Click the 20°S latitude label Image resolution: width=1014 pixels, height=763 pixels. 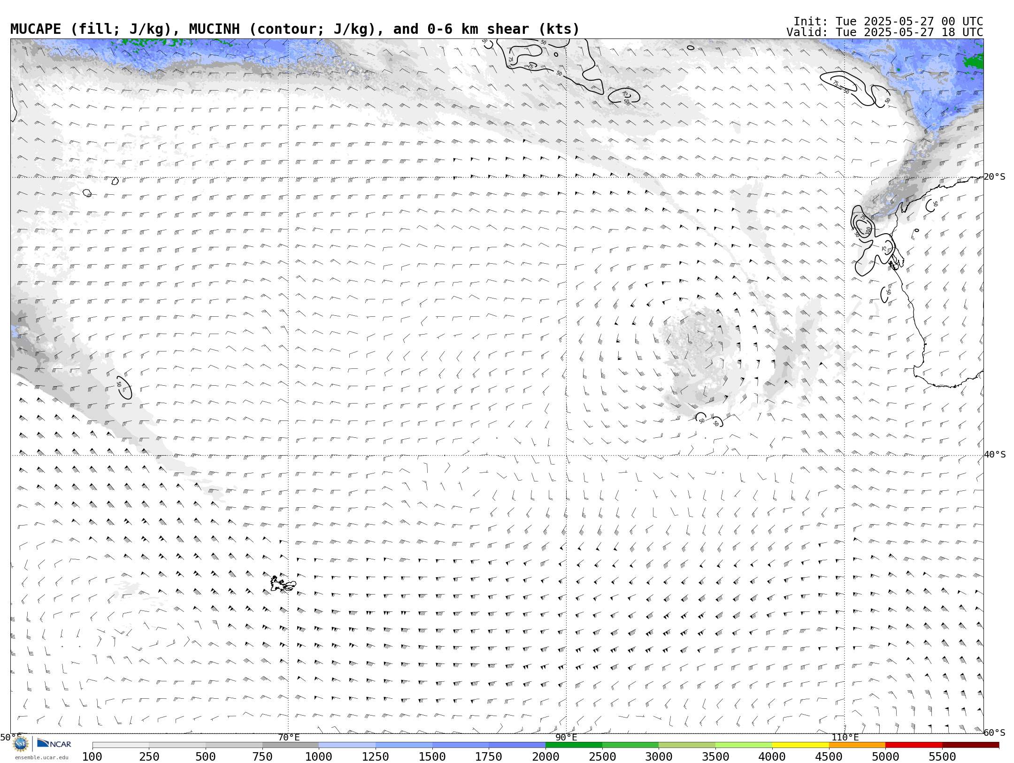[995, 177]
